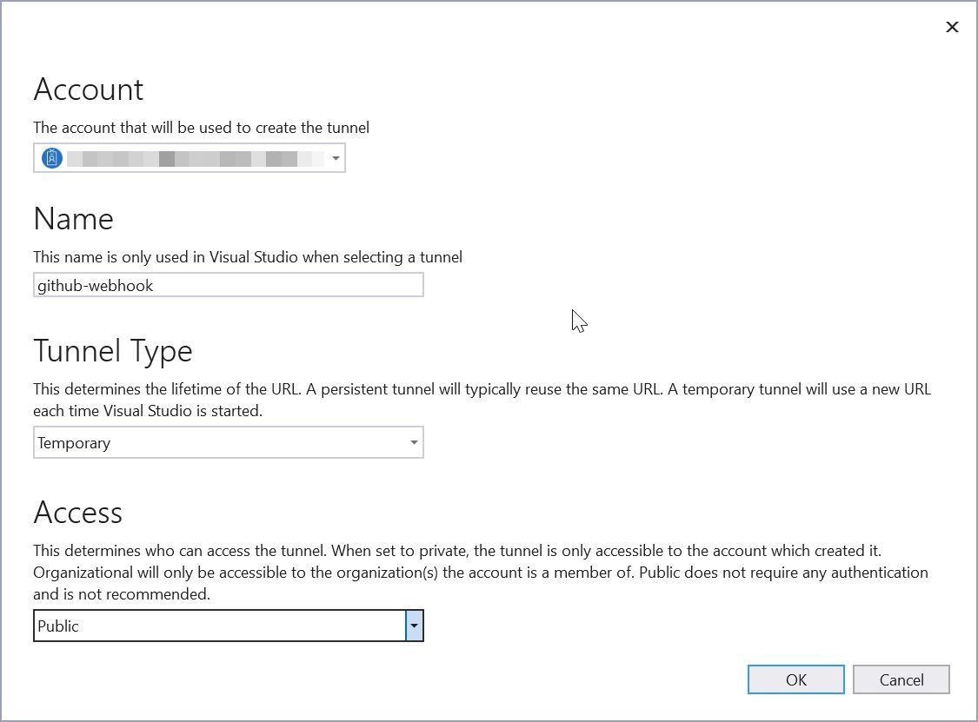Screen dimensions: 978x722
Task: Confirm tunnel creation with OK
Action: (795, 679)
